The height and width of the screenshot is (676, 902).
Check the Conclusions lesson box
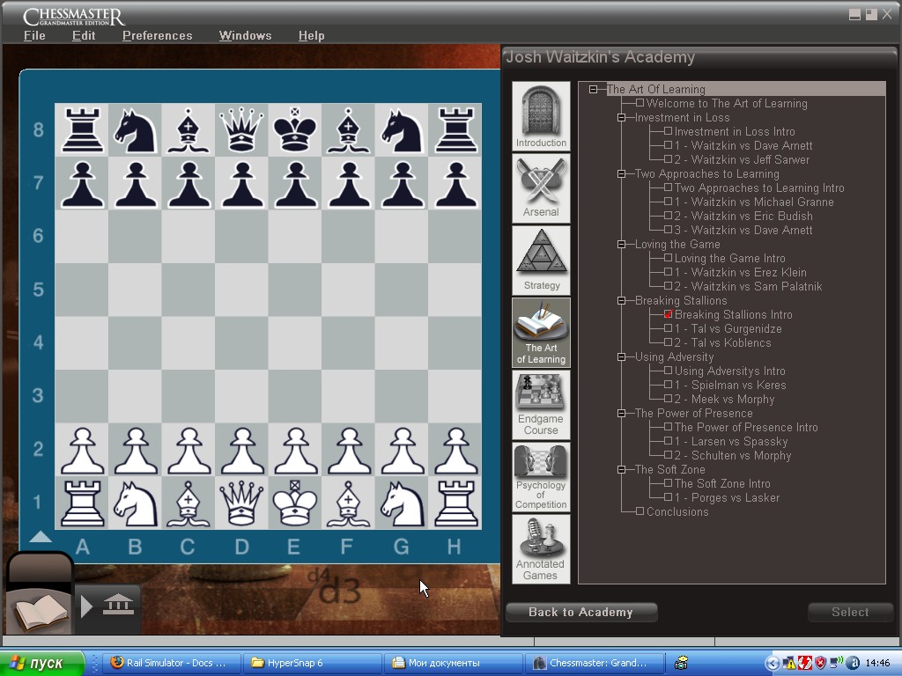(640, 511)
